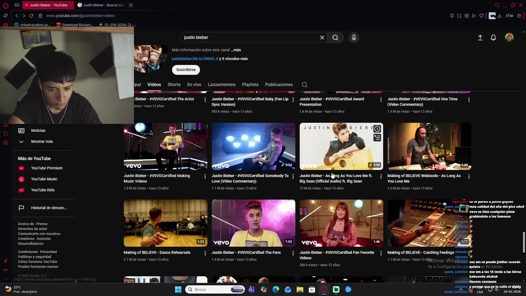Open options menu for 'Making Music Videos'
Viewport: 526px width, 296px height.
pos(205,176)
